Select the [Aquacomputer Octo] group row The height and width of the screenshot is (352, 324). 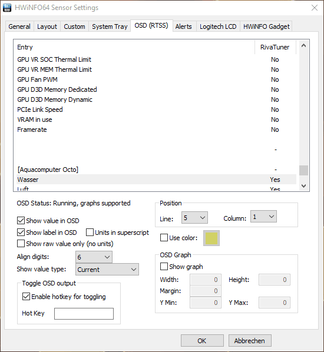pos(156,170)
